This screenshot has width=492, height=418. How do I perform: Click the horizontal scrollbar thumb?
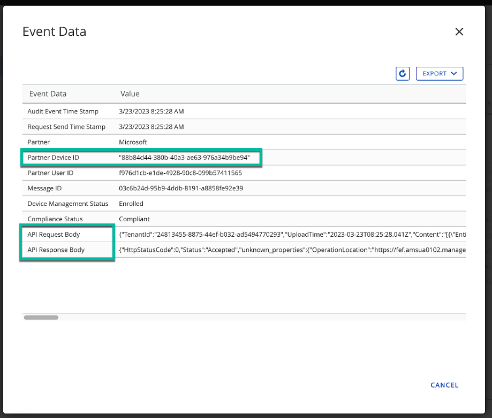pos(41,318)
